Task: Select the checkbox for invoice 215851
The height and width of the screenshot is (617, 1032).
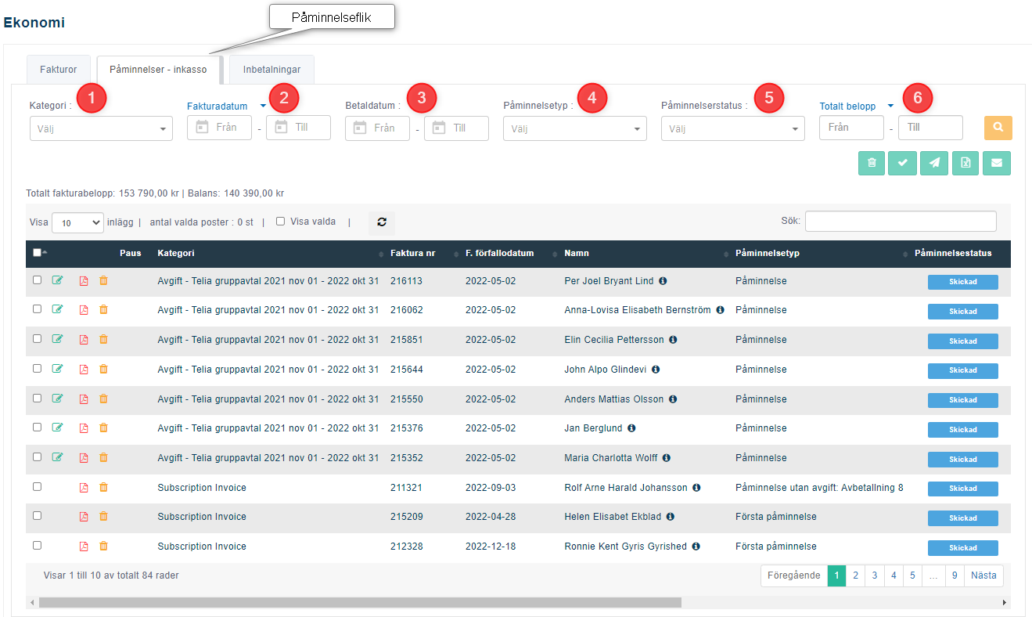Action: click(x=37, y=339)
